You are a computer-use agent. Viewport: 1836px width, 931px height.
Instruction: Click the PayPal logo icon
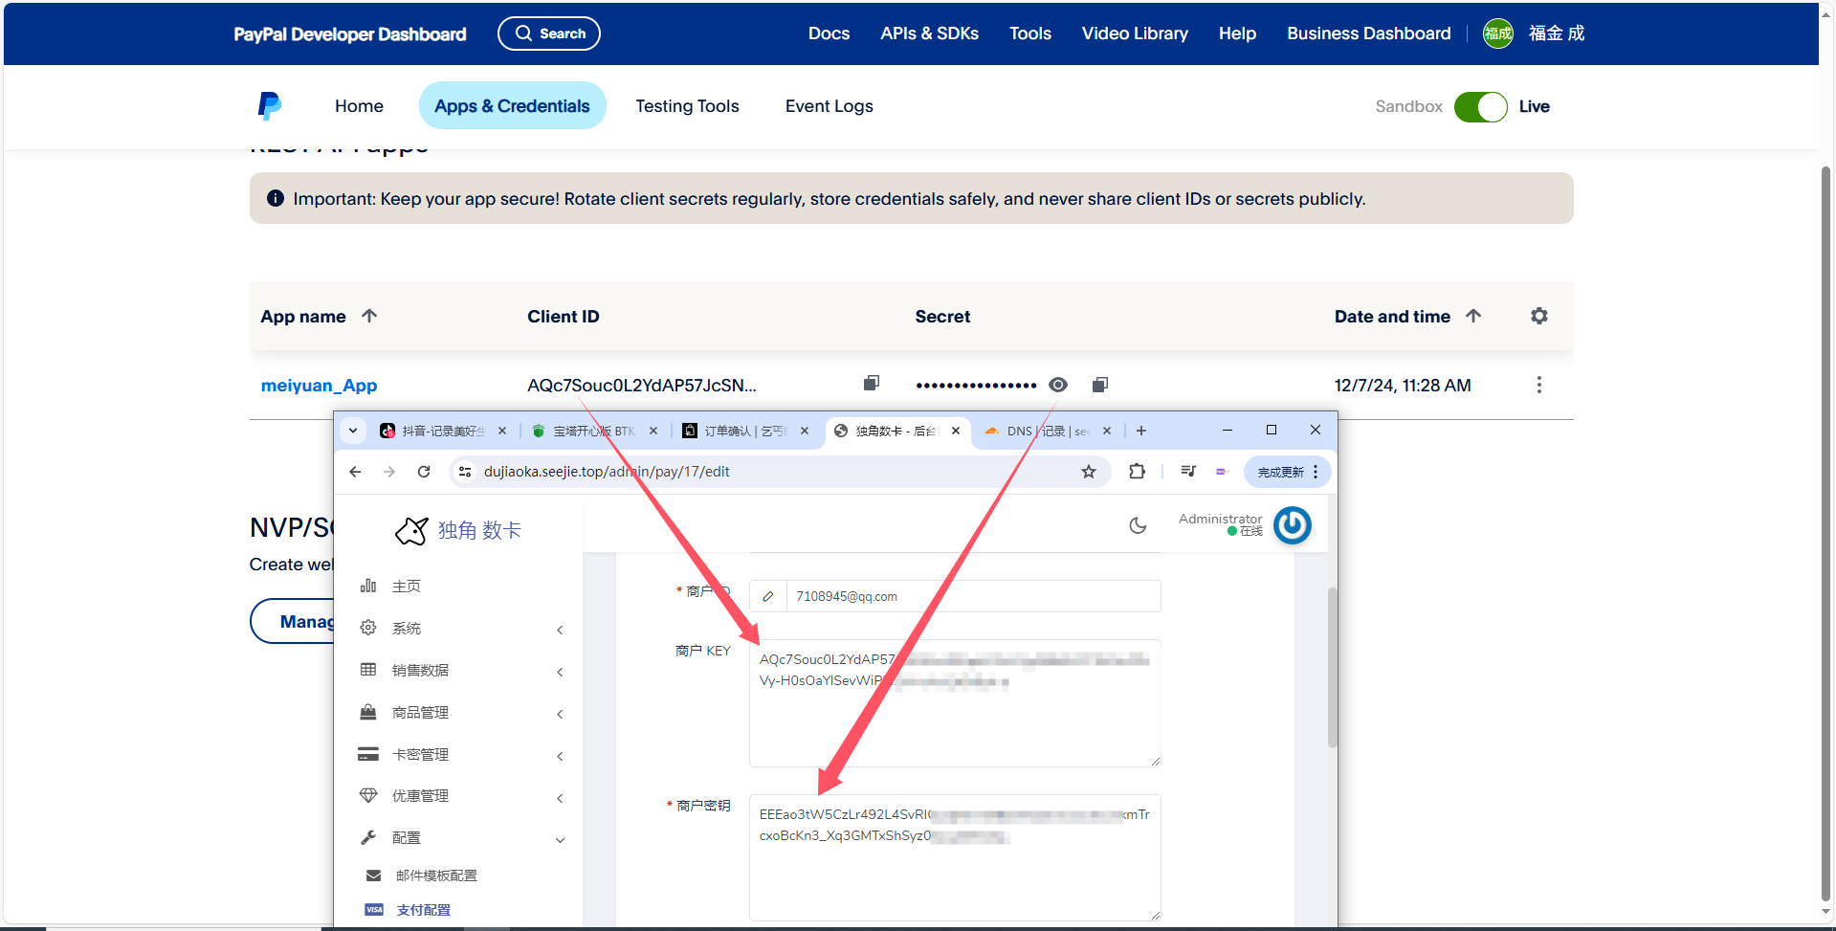point(269,105)
